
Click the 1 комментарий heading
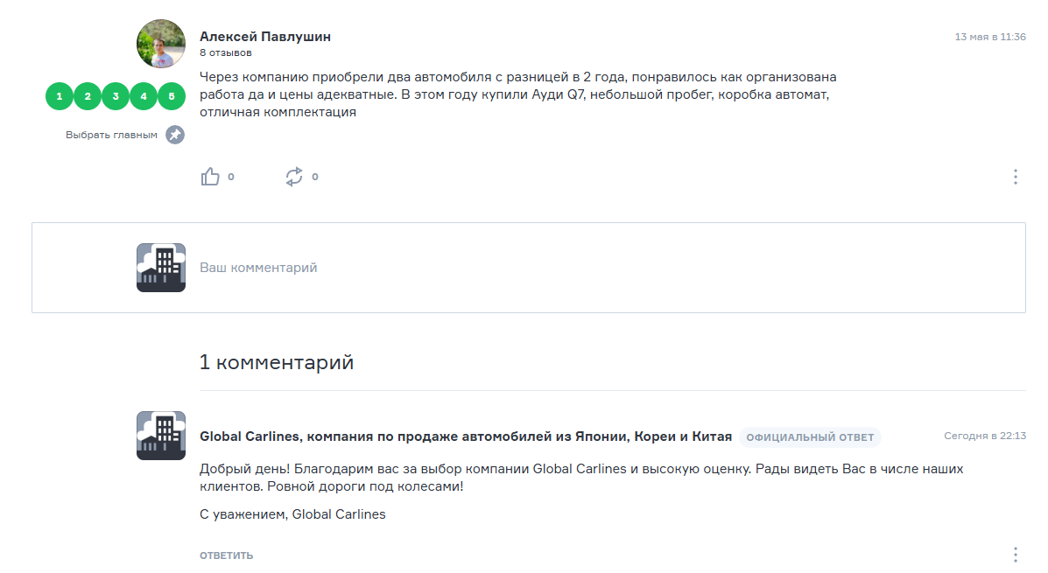277,362
